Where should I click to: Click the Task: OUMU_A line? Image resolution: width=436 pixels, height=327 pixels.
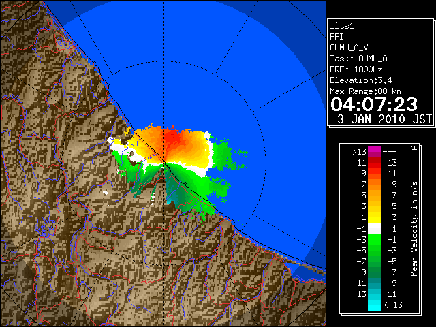(359, 59)
